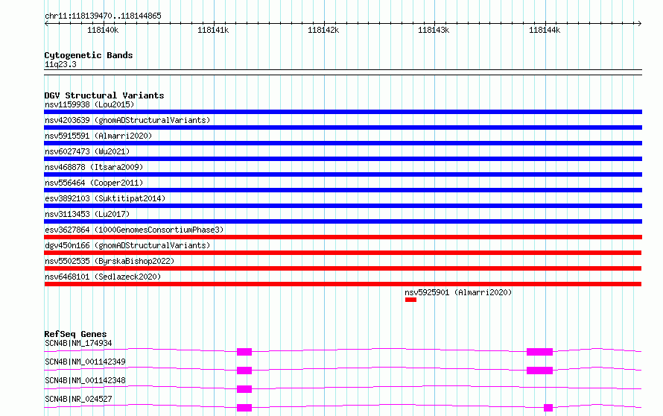Select the red bar under dgv450n166

coord(343,253)
